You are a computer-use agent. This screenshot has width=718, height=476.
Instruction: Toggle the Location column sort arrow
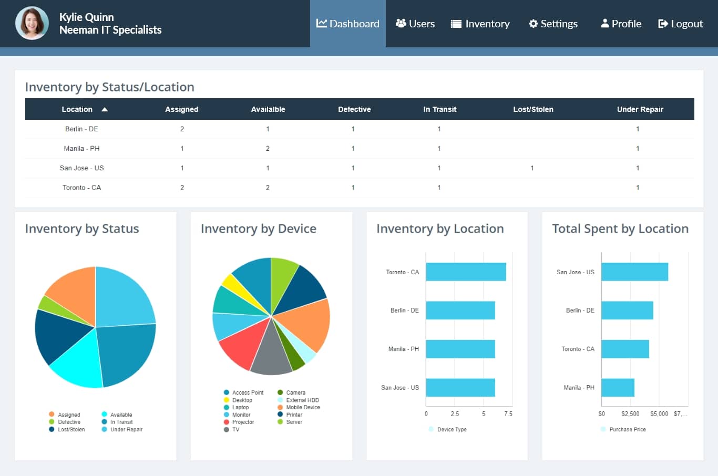pyautogui.click(x=105, y=109)
